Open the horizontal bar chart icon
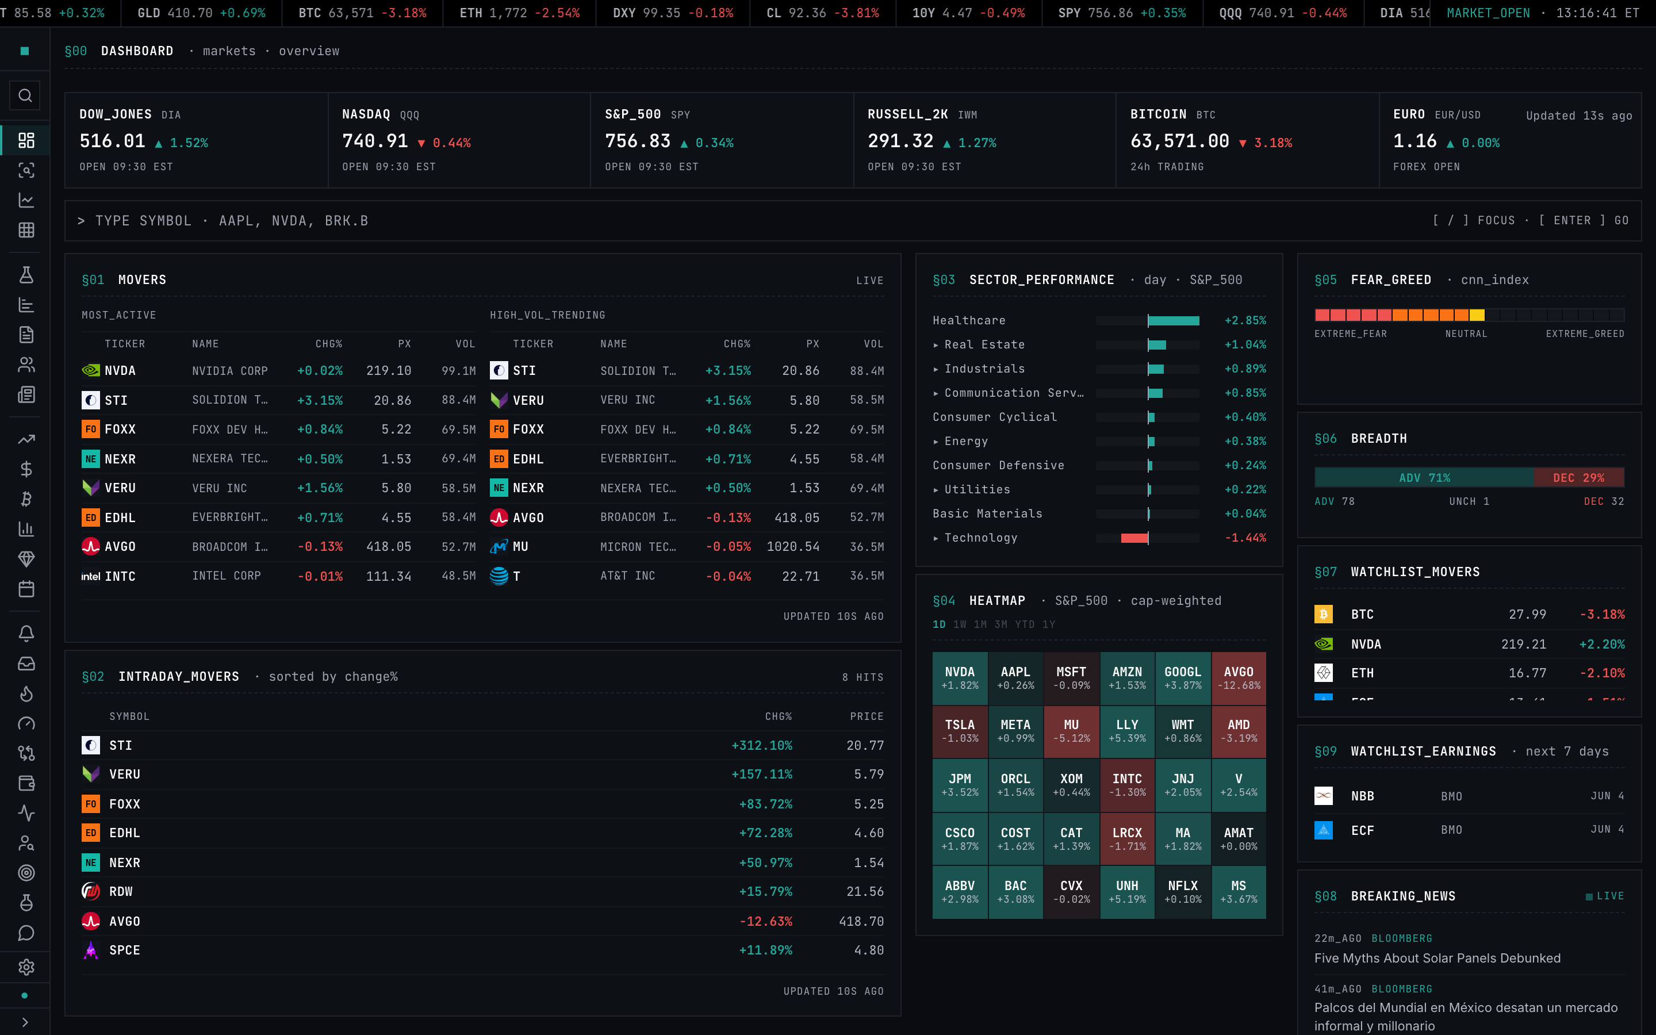This screenshot has width=1656, height=1035. tap(26, 305)
